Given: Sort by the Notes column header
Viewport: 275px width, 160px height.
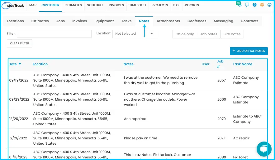Looking at the screenshot, I should click(129, 64).
